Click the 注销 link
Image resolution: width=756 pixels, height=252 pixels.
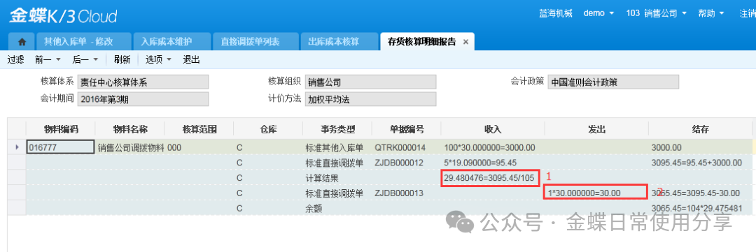point(748,13)
